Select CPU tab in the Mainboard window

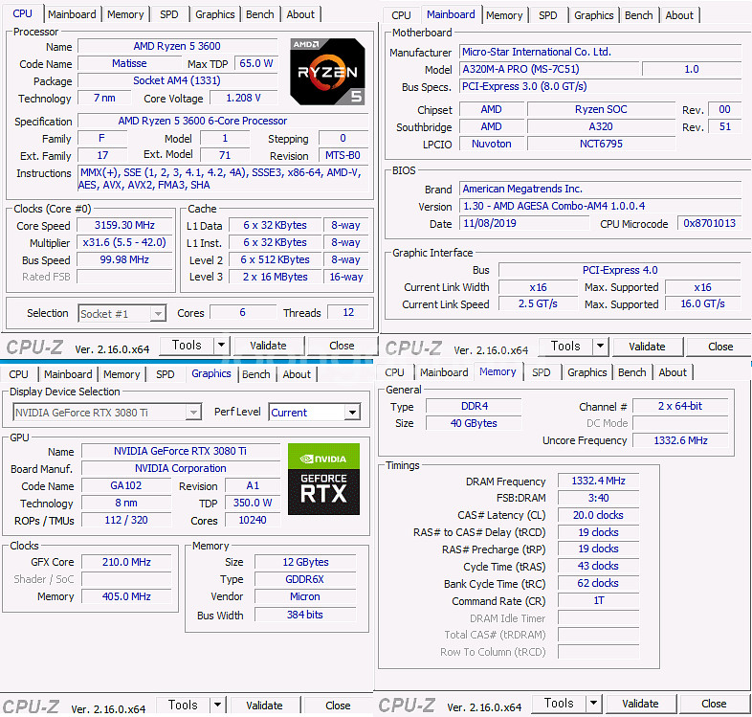point(402,15)
